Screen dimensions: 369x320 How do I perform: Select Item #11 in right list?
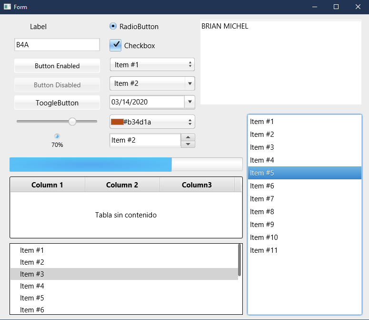(305, 250)
